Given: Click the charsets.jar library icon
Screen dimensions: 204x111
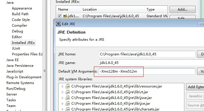Looking at the screenshot, I should [x=68, y=109].
